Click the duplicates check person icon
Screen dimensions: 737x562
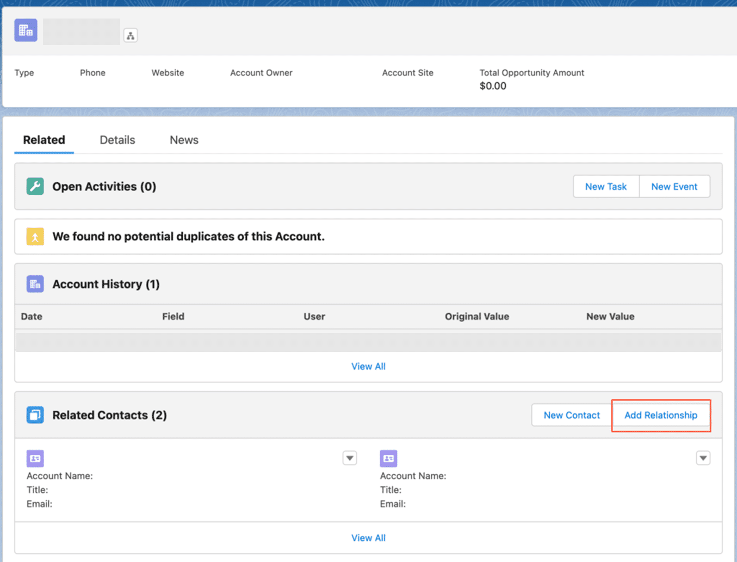(x=34, y=236)
